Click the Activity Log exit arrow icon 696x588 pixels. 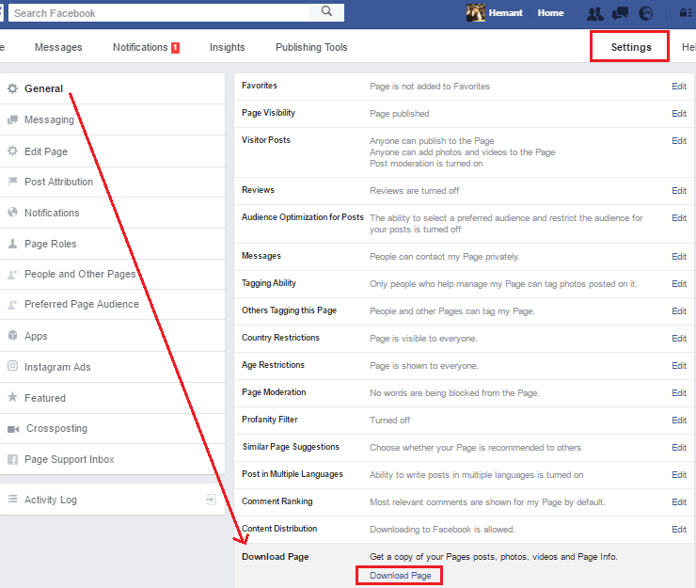pyautogui.click(x=211, y=500)
